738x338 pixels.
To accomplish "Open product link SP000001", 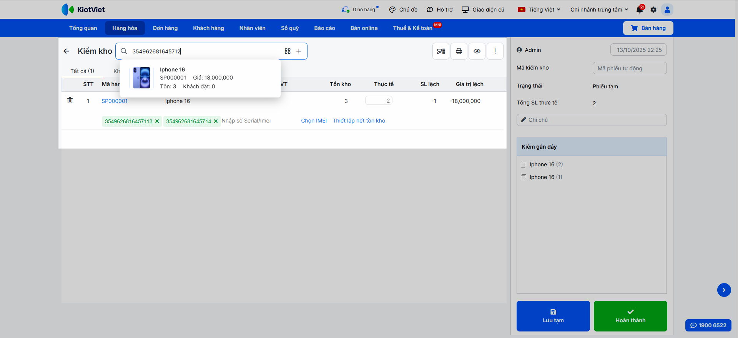I will point(115,101).
